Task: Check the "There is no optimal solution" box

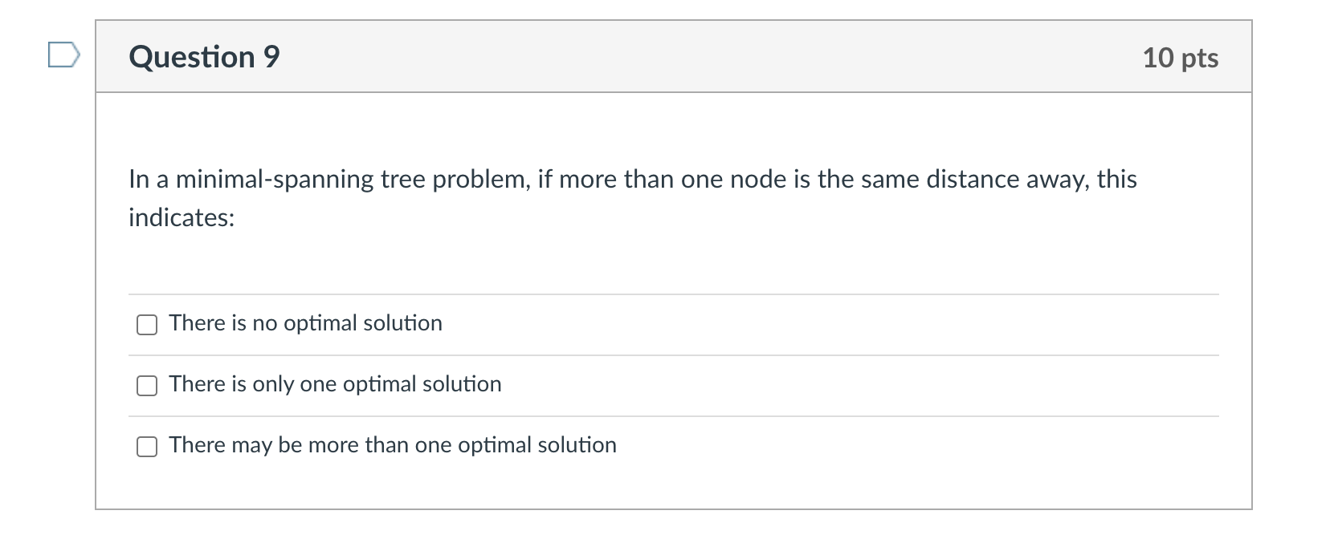Action: pyautogui.click(x=147, y=324)
